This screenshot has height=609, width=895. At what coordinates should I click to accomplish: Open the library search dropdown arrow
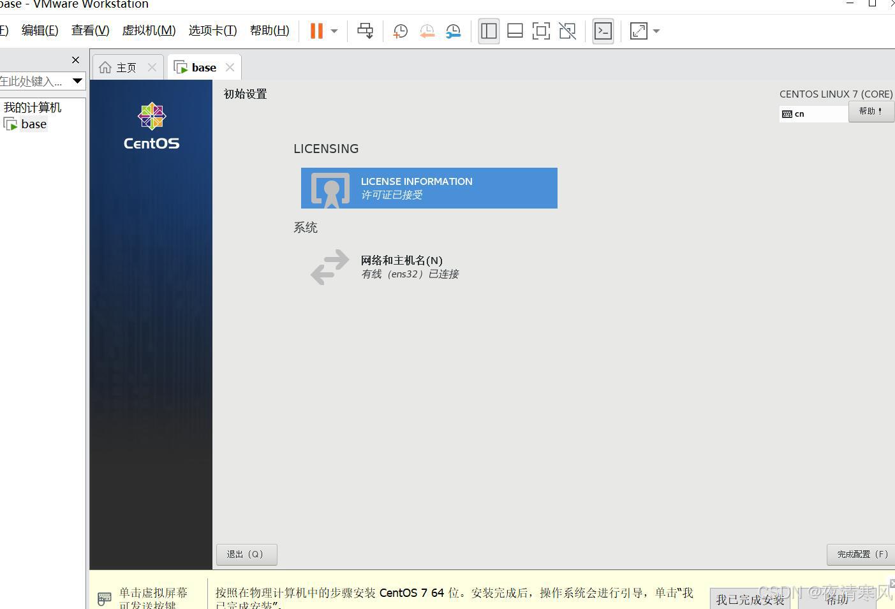(x=77, y=81)
